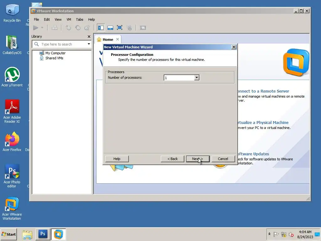Open the View menu
Screen dimensions: 321x241
coord(58,19)
